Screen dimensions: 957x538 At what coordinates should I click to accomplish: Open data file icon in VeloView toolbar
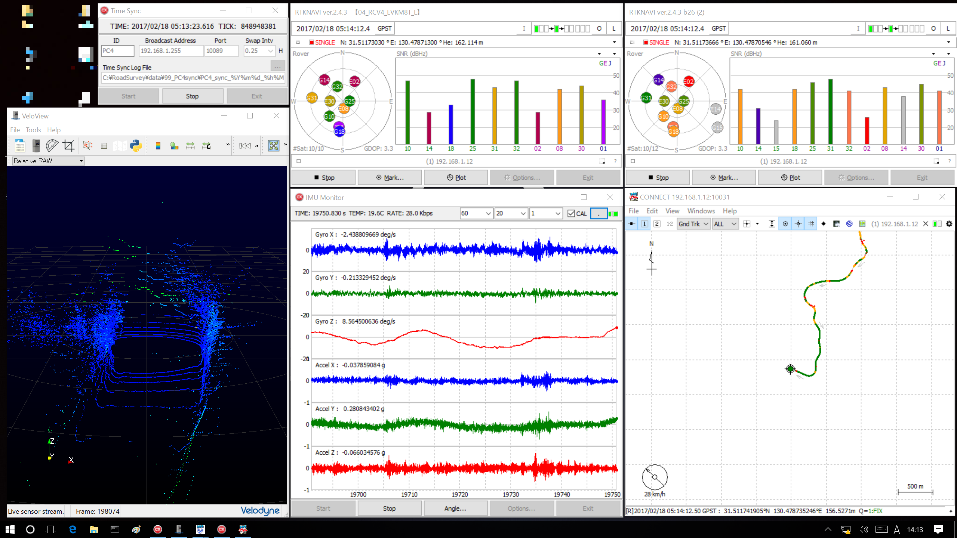[x=20, y=145]
